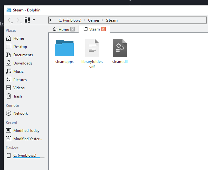Navigate to C: (winblows) in breadcrumb
The height and width of the screenshot is (170, 208).
click(70, 20)
